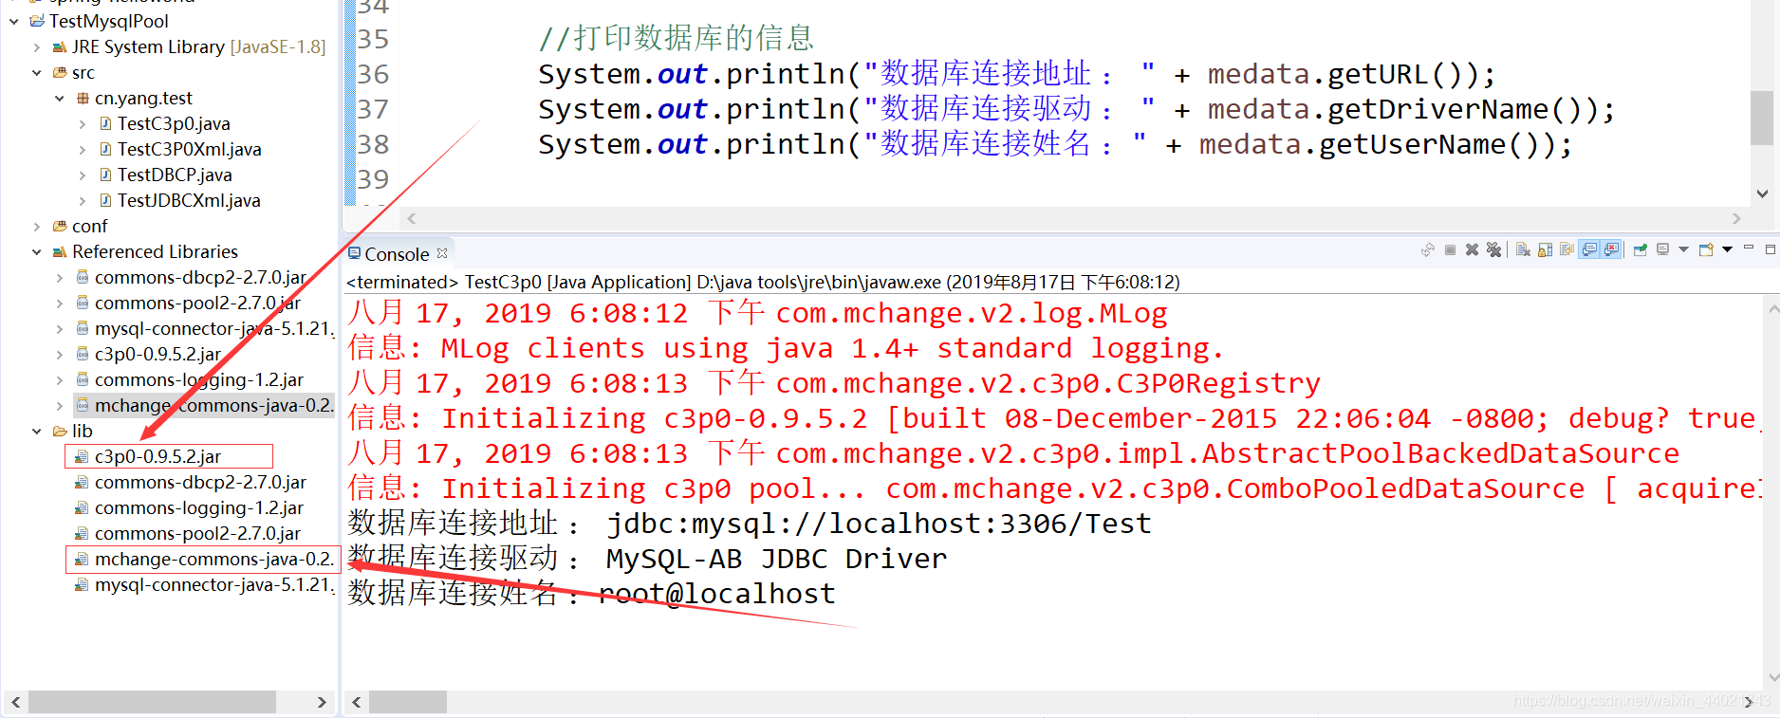Clear the console with the Clear Console icon
This screenshot has height=718, width=1780.
click(1523, 249)
